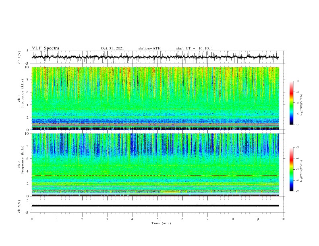The height and width of the screenshot is (246, 319).
Task: Click time axis tick label '9'
Action: (258, 219)
